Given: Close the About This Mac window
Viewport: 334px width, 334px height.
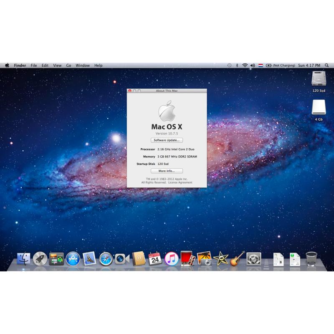Looking at the screenshot, I should 130,91.
